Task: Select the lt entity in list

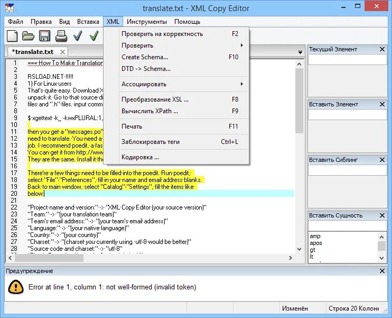Action: 312,257
